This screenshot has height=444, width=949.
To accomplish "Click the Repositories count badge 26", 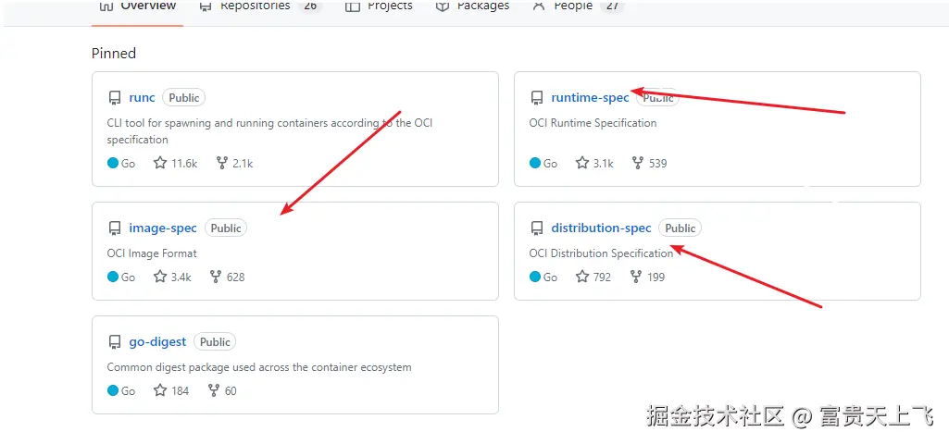I will pyautogui.click(x=310, y=6).
